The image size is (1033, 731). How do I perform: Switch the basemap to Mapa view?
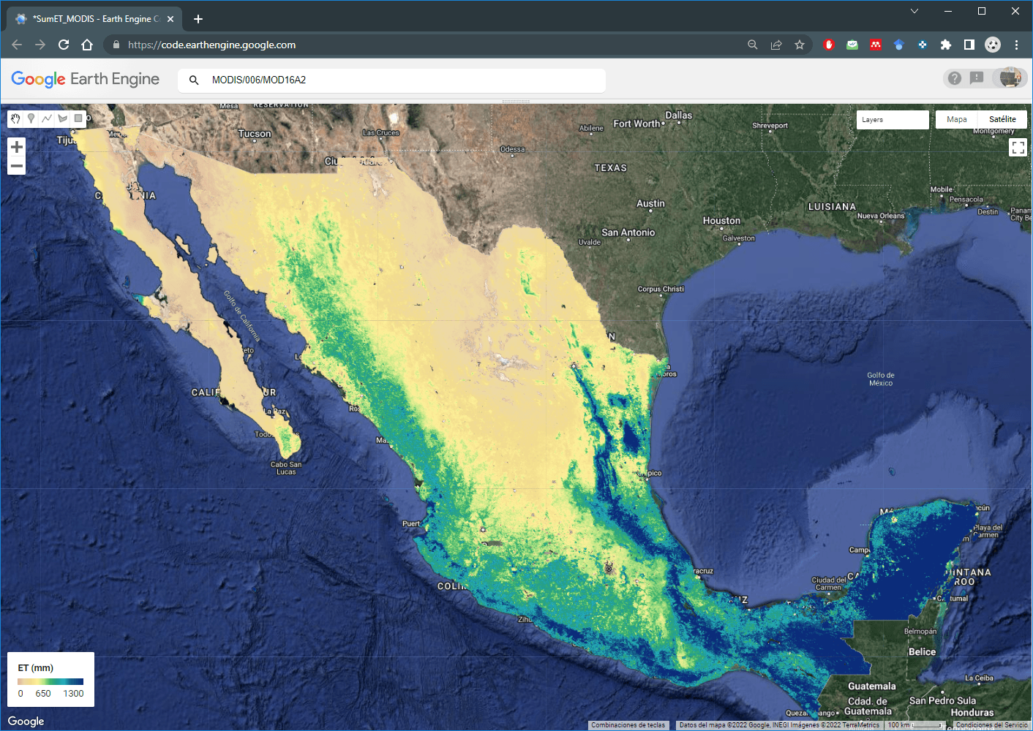(956, 118)
